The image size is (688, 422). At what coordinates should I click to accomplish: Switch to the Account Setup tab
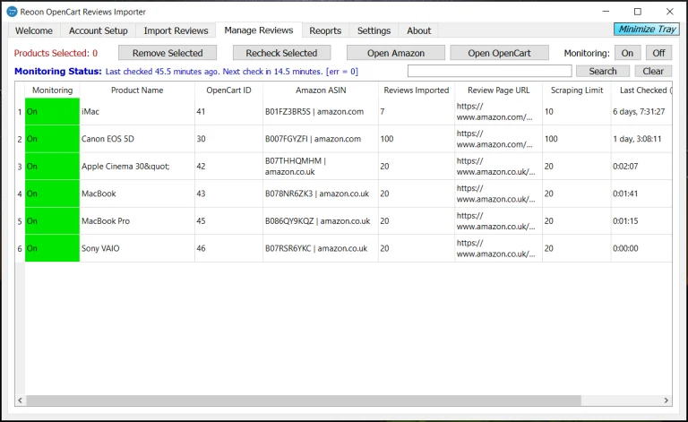(x=99, y=30)
